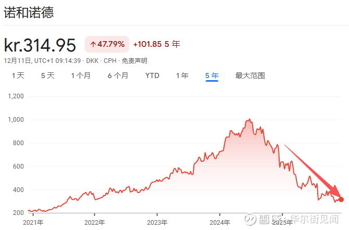Image resolution: width=349 pixels, height=230 pixels.
Task: Click the kr.314.95 price value
Action: pos(40,45)
